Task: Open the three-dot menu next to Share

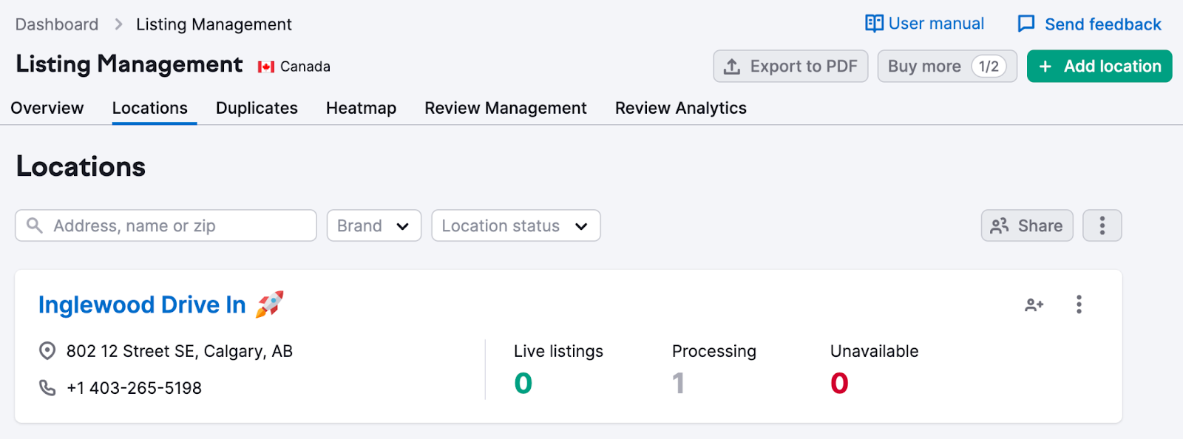Action: click(x=1102, y=225)
